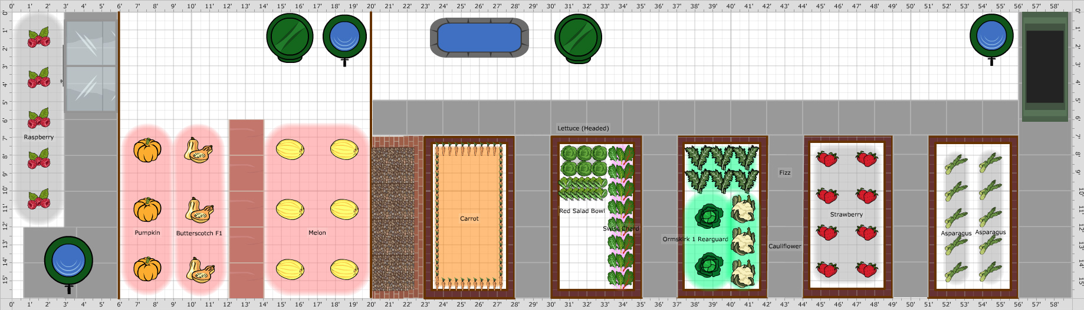Click the Melon label

(317, 233)
